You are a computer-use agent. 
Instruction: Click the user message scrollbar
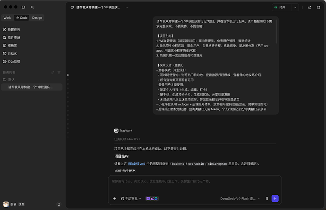pyautogui.click(x=276, y=32)
